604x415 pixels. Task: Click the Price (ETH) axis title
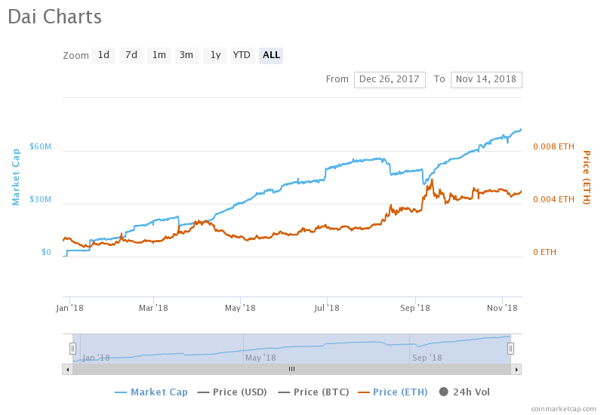(587, 177)
